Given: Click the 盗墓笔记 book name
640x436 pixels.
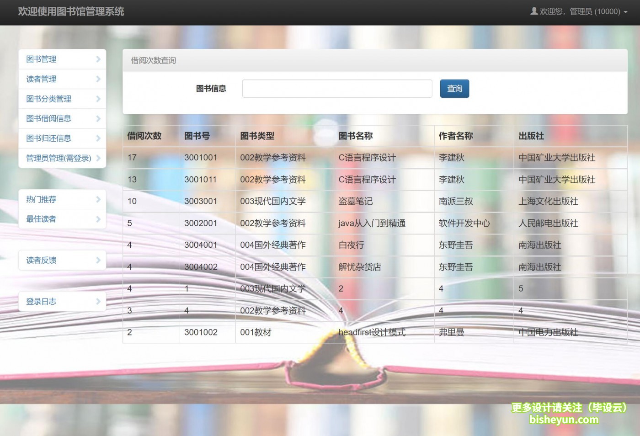Looking at the screenshot, I should 356,201.
